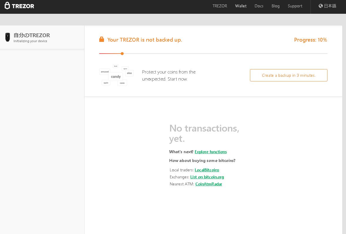Click the seed words illustration
Image resolution: width=346 pixels, height=234 pixels.
(x=116, y=75)
